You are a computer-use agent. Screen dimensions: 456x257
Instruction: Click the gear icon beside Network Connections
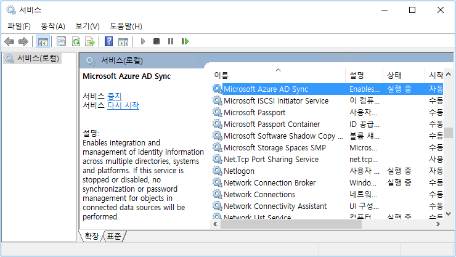pos(218,194)
